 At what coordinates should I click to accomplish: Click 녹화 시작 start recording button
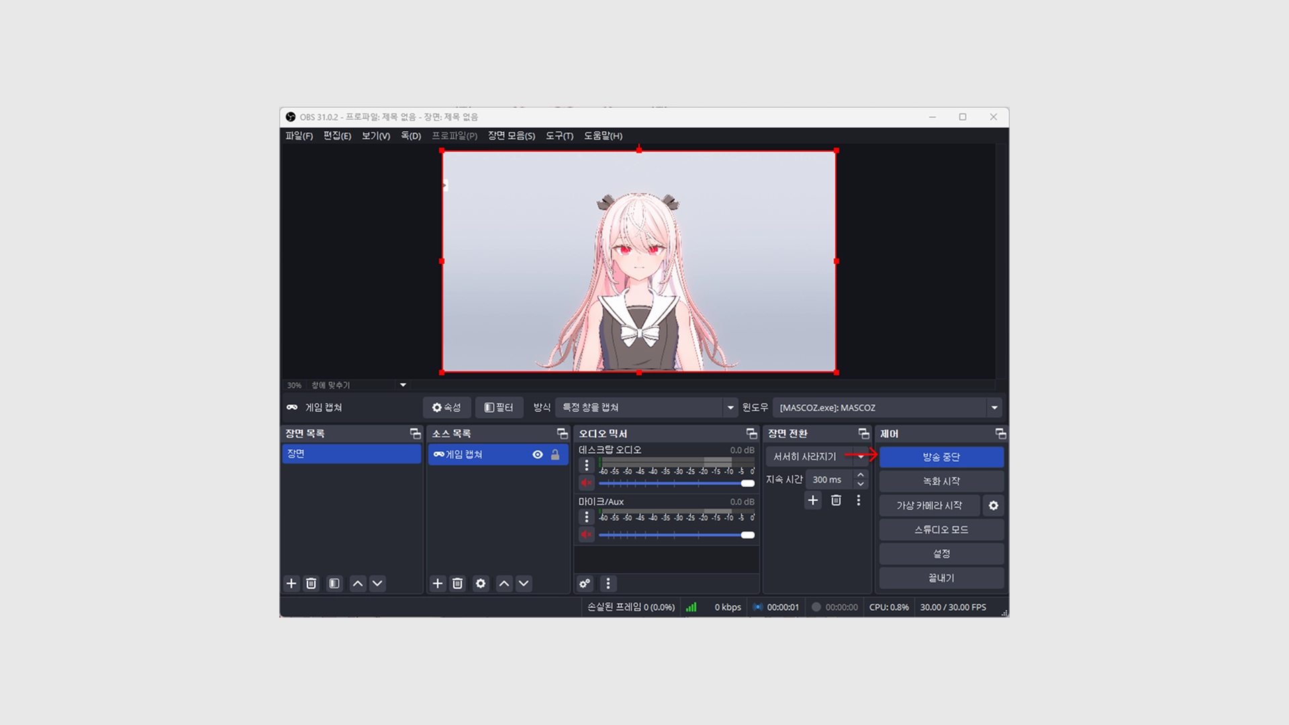[941, 481]
